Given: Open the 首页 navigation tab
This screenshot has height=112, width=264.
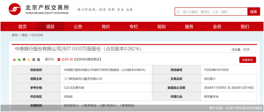Looking at the screenshot, I should coord(22,27).
